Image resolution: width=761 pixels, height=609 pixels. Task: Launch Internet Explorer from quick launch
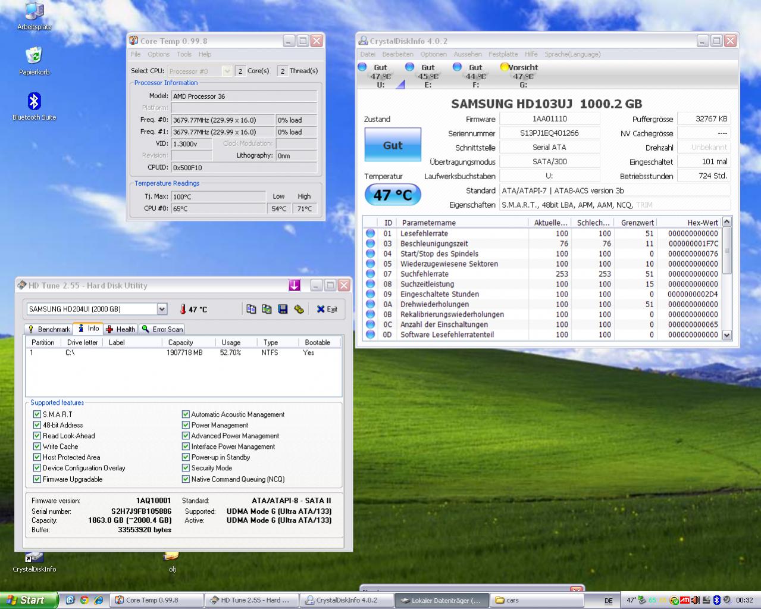[98, 600]
